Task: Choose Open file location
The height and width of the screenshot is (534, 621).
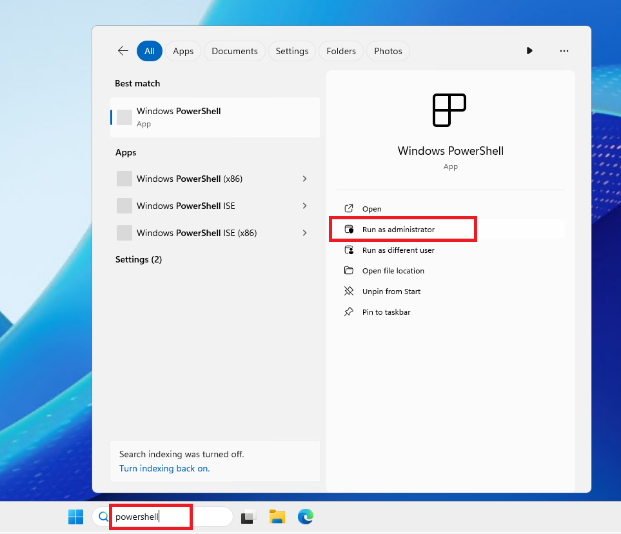Action: [x=450, y=271]
